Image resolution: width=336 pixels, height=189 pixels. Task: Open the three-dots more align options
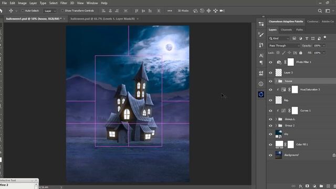click(x=170, y=10)
